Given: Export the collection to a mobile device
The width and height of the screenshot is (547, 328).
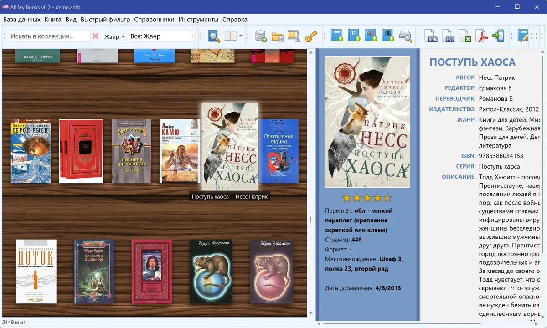Looking at the screenshot, I should [498, 36].
